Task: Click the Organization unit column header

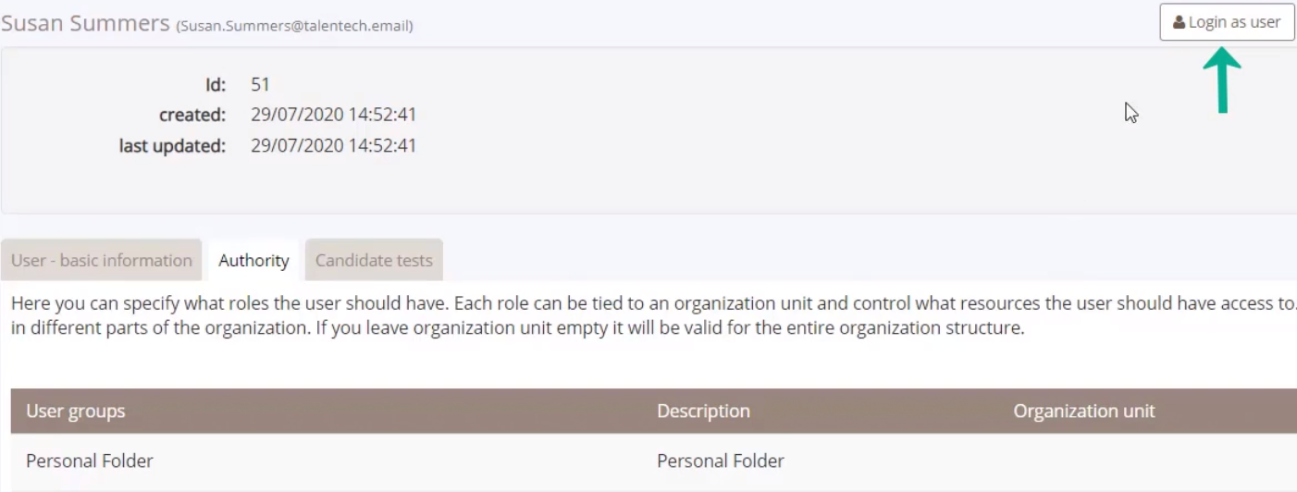Action: coord(1083,412)
